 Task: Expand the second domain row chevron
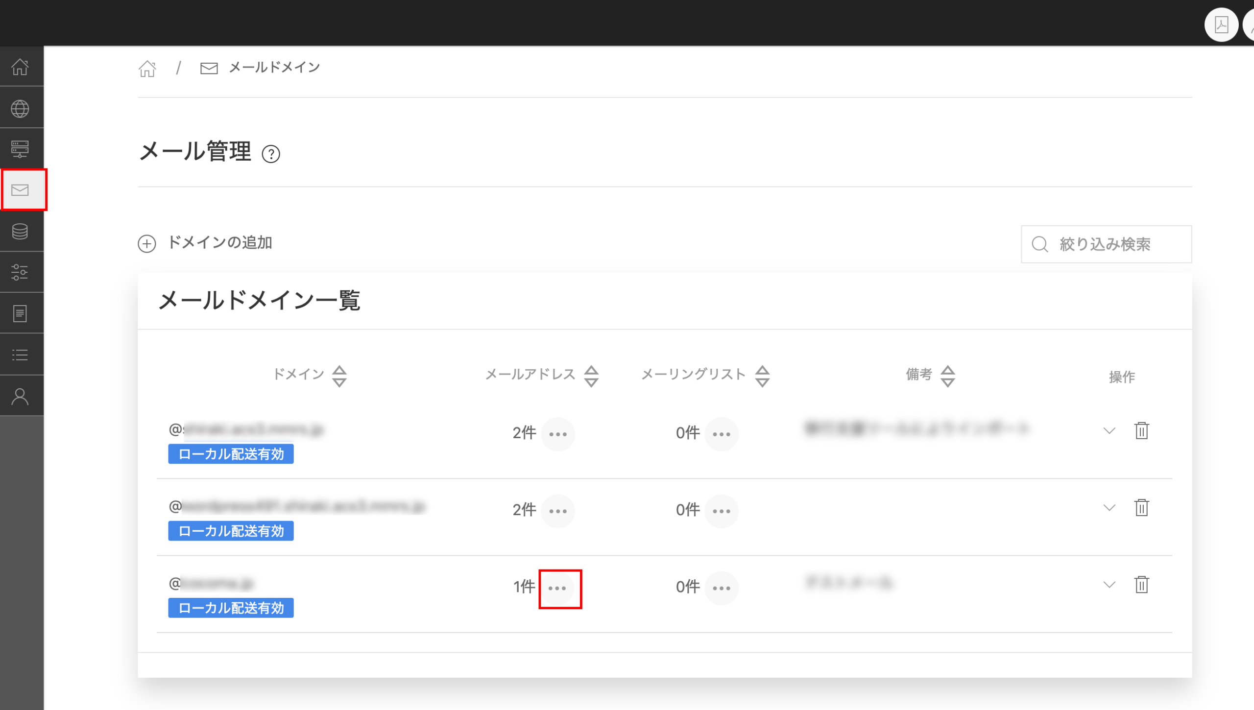coord(1109,508)
